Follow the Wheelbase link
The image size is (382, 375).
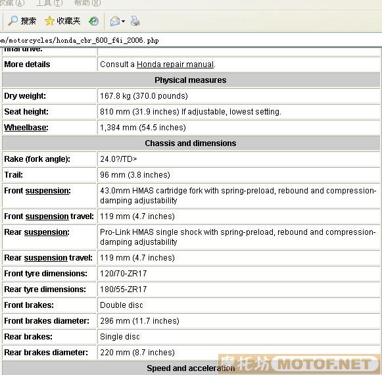[x=26, y=128]
